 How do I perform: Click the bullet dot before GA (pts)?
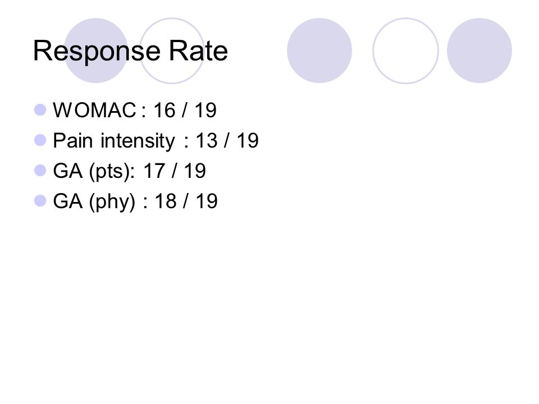pos(40,171)
